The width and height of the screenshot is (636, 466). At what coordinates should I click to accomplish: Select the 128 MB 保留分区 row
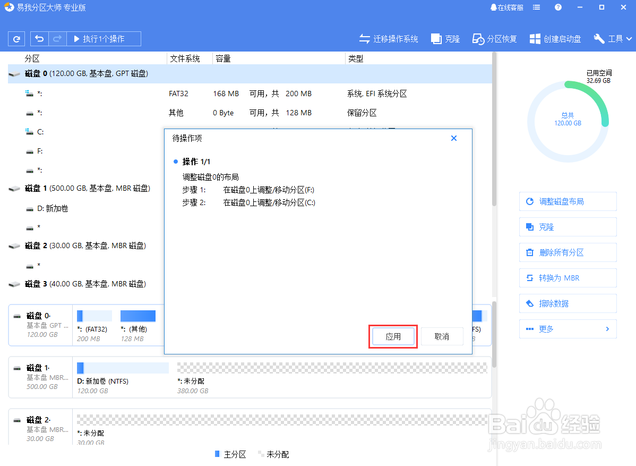point(250,113)
